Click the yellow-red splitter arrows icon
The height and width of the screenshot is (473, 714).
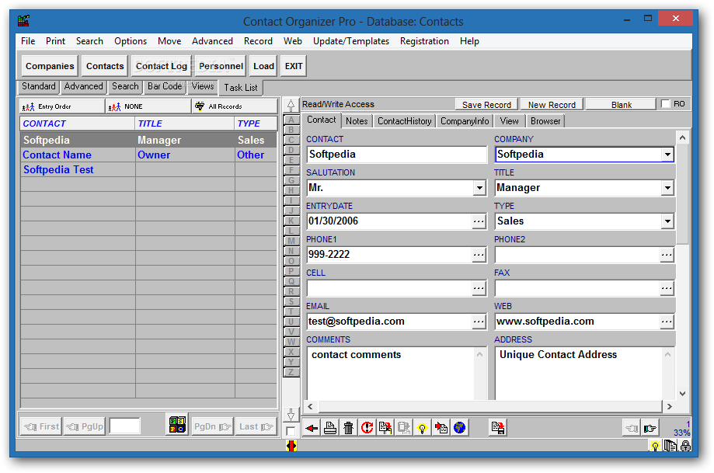point(291,446)
